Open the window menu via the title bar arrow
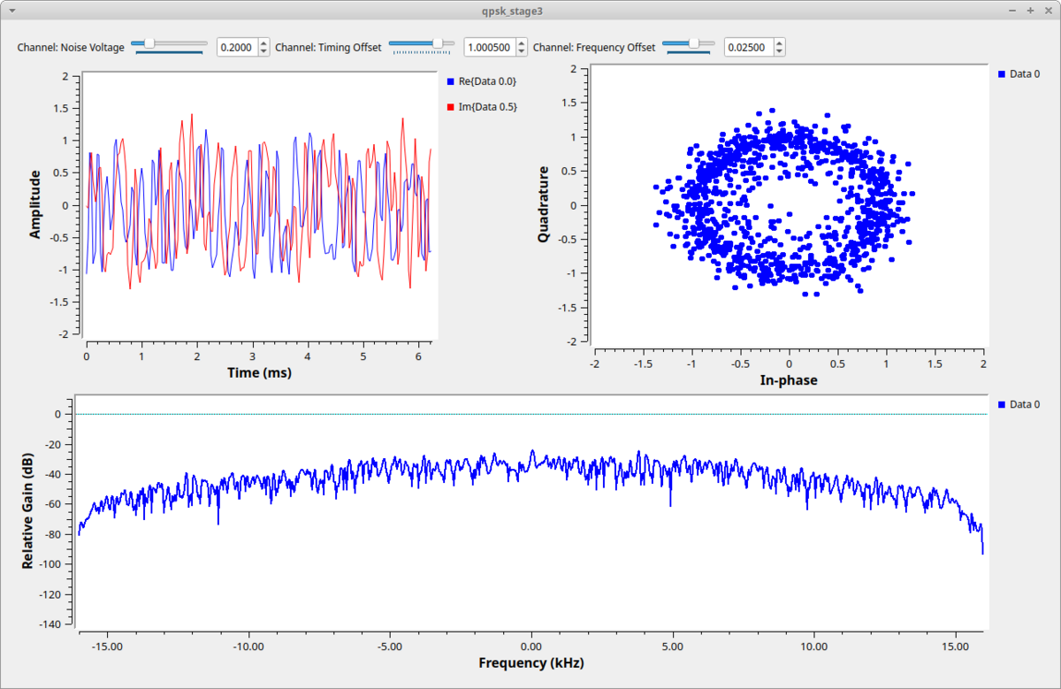This screenshot has height=689, width=1061. 11,11
